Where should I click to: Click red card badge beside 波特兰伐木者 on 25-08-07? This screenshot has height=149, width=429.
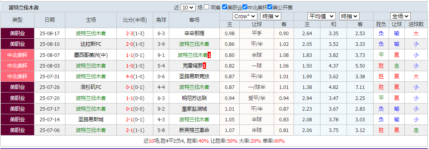(x=209, y=55)
